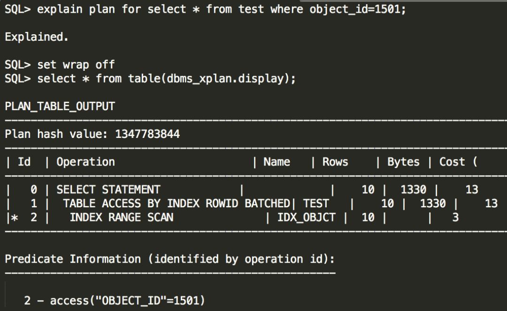The height and width of the screenshot is (311, 507).
Task: Click object_id=1501 in the explain plan command
Action: (357, 9)
